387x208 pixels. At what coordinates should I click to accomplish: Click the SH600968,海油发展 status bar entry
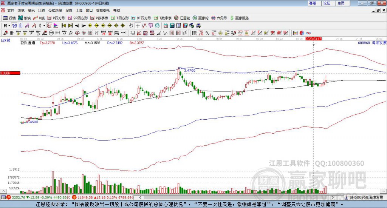point(364,197)
